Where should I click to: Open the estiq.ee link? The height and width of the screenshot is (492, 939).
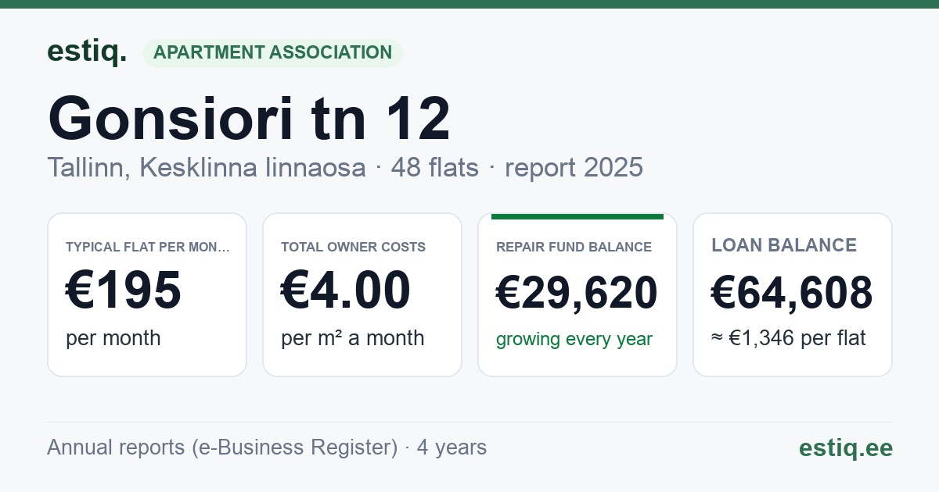(x=846, y=447)
